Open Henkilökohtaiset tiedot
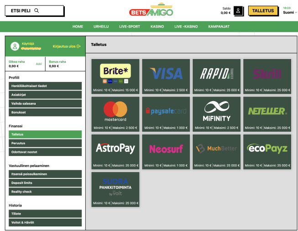Viewport: 298px width, 231px height. [45, 86]
